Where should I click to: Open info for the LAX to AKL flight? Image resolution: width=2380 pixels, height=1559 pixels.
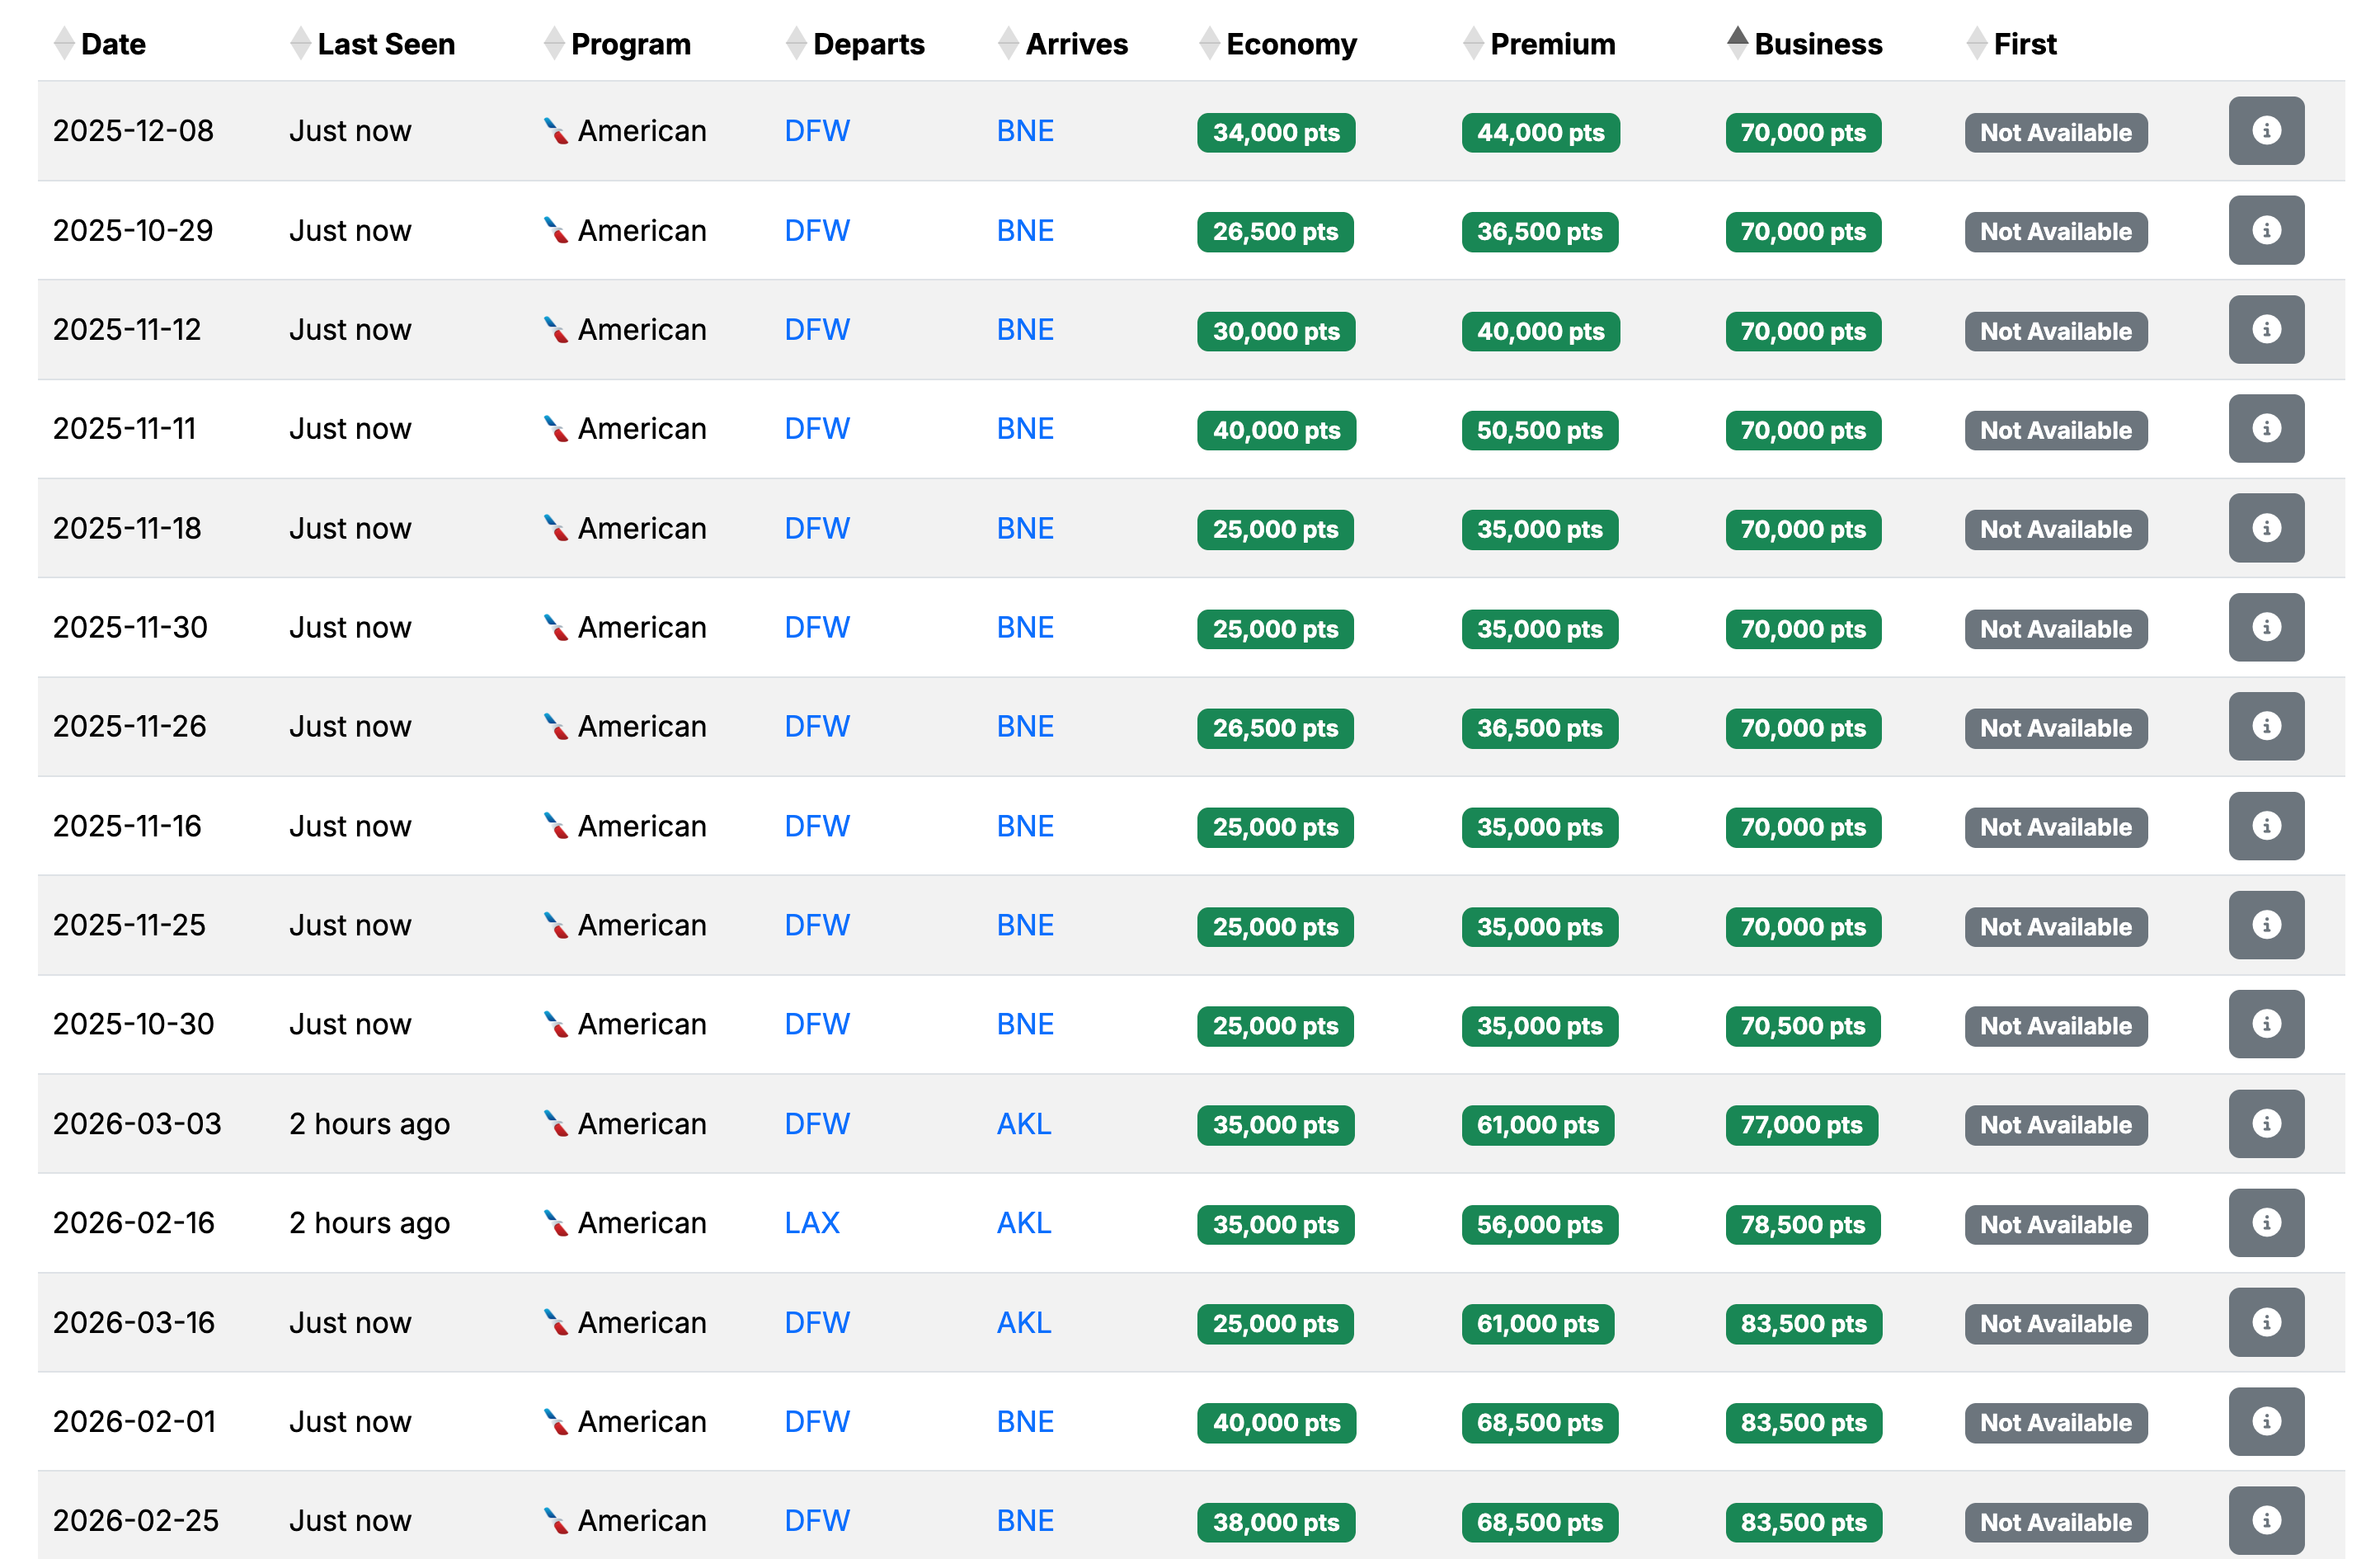coord(2265,1222)
